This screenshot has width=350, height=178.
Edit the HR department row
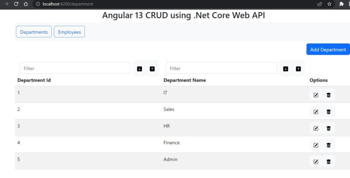pos(316,128)
